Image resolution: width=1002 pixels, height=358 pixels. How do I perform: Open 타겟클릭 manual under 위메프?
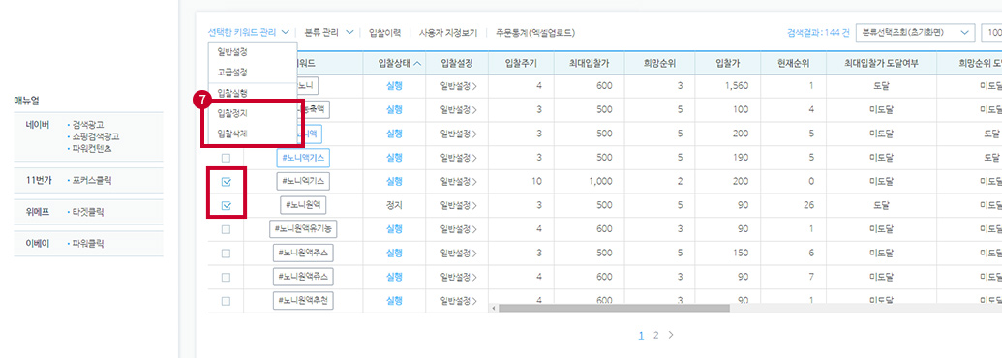click(89, 213)
